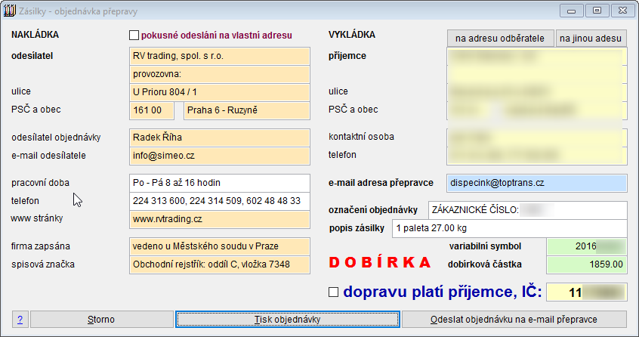
Task: Click the city field 'Praha 6 - Ruzyně'
Action: [x=246, y=110]
